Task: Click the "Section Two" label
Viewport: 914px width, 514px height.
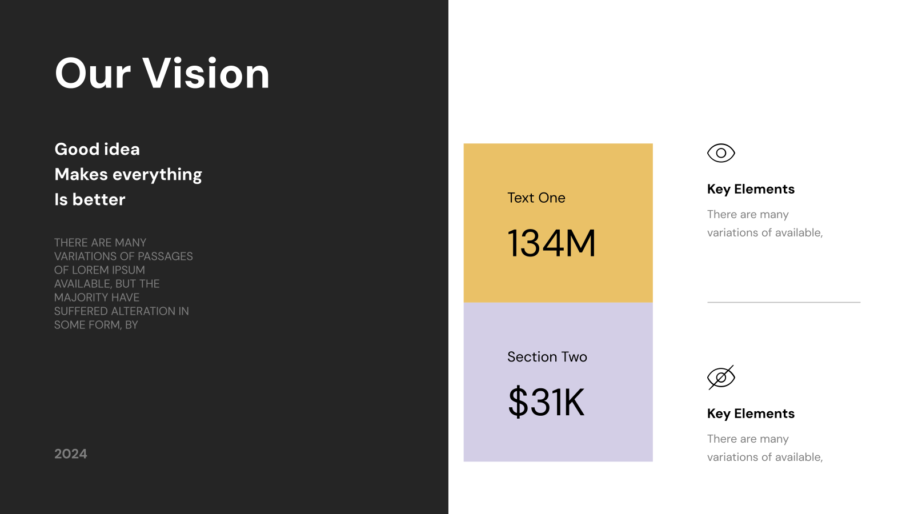Action: pos(547,357)
